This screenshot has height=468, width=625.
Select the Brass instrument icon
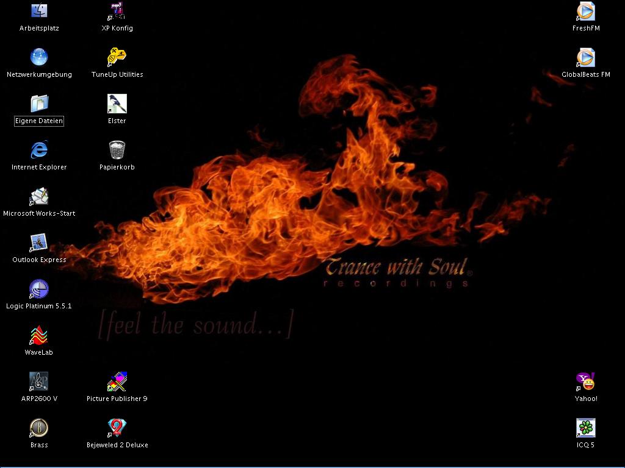tap(39, 428)
